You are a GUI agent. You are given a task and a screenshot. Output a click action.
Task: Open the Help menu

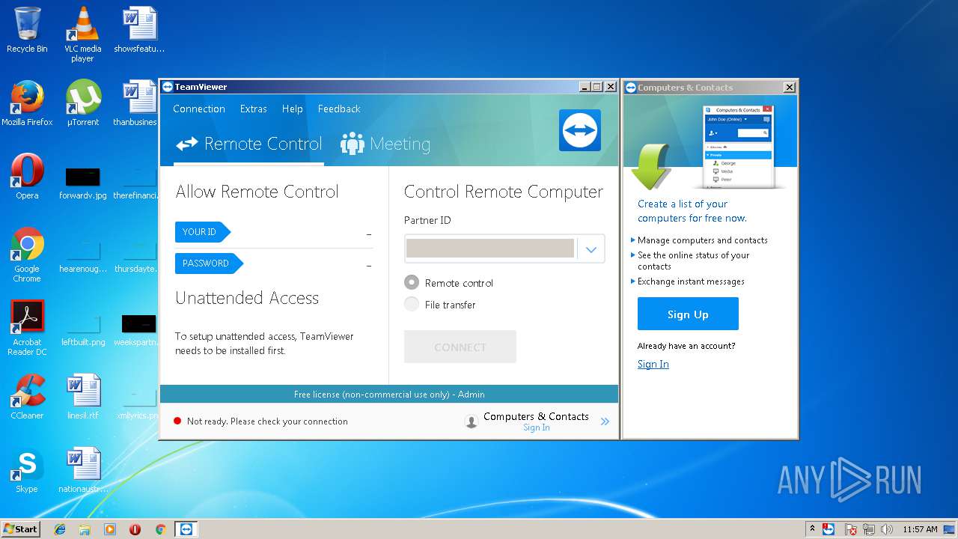(293, 109)
